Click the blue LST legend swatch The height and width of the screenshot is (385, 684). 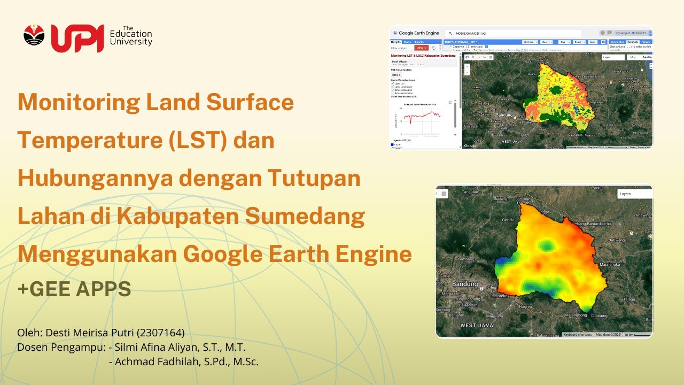(x=392, y=144)
